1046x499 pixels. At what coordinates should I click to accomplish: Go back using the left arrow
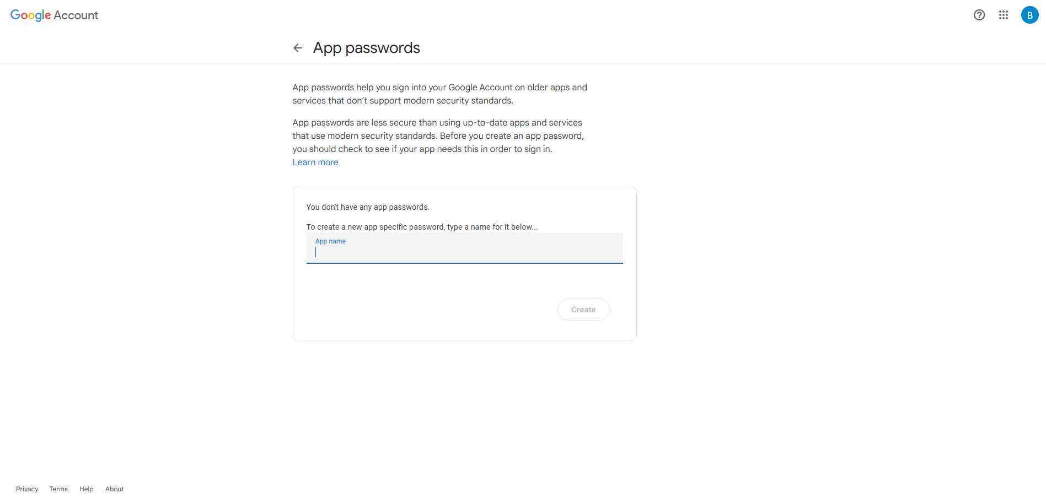point(298,48)
